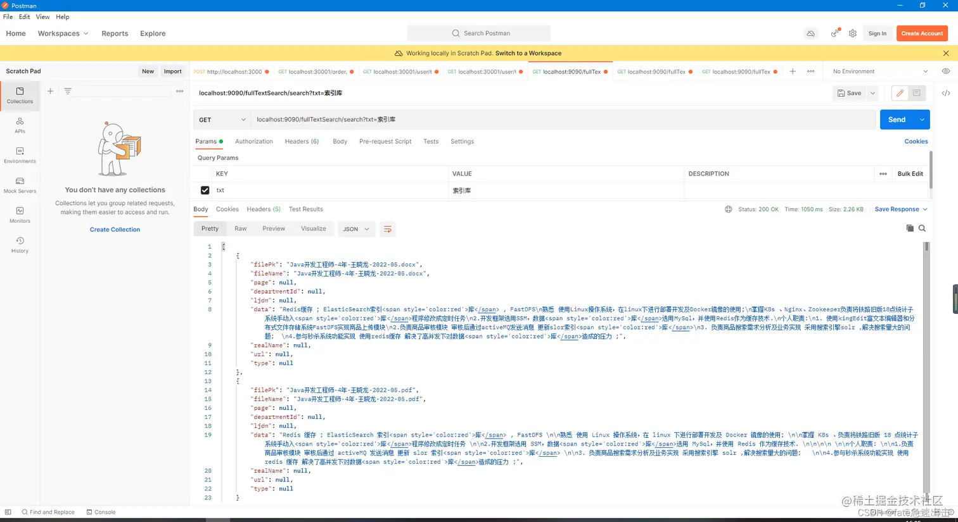Viewport: 958px width, 522px height.
Task: Click Bulk Edit in query params
Action: (910, 174)
